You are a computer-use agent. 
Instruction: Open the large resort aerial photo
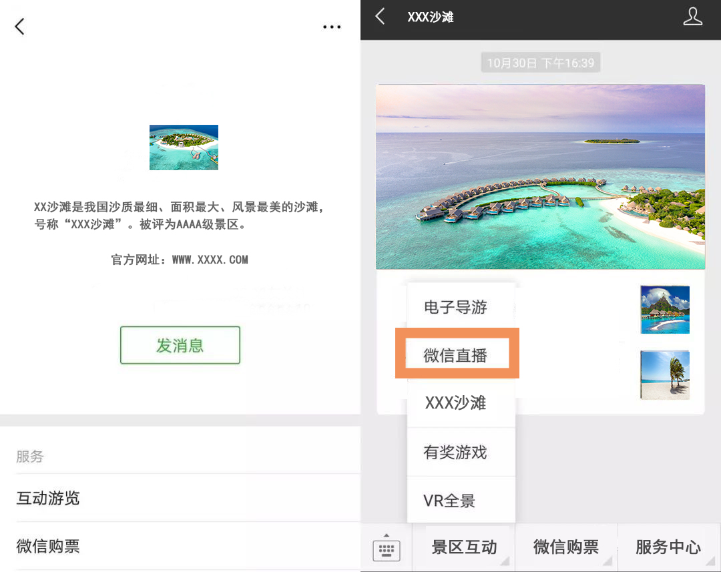tap(540, 177)
